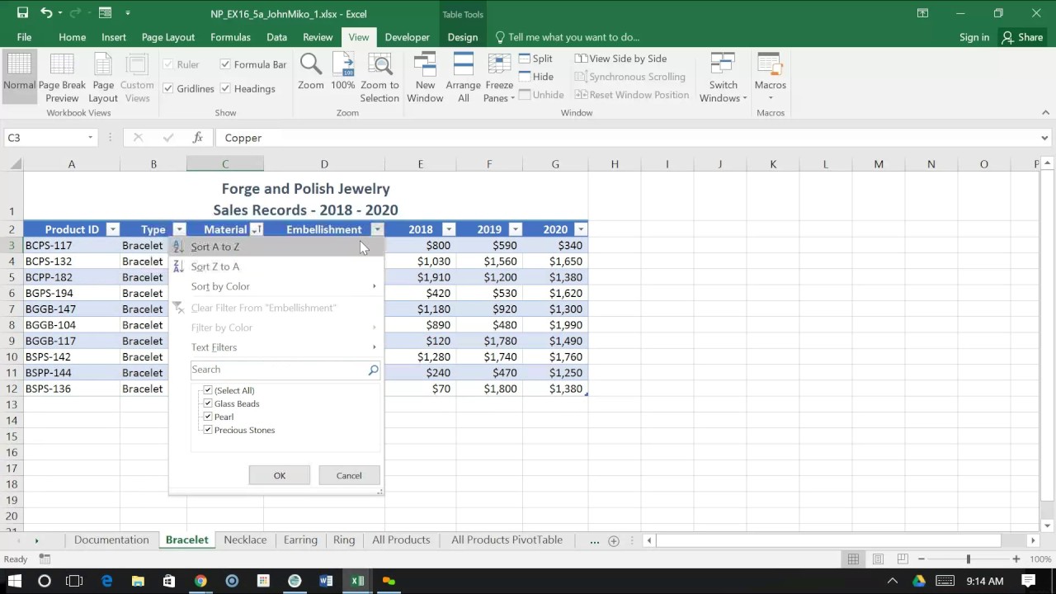1056x594 pixels.
Task: Open the 2019 column filter dropdown
Action: pos(515,229)
